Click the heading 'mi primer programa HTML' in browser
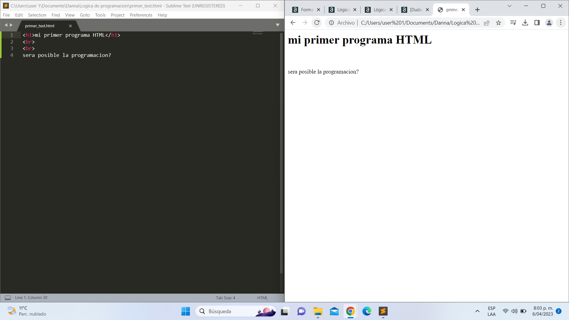 (360, 40)
